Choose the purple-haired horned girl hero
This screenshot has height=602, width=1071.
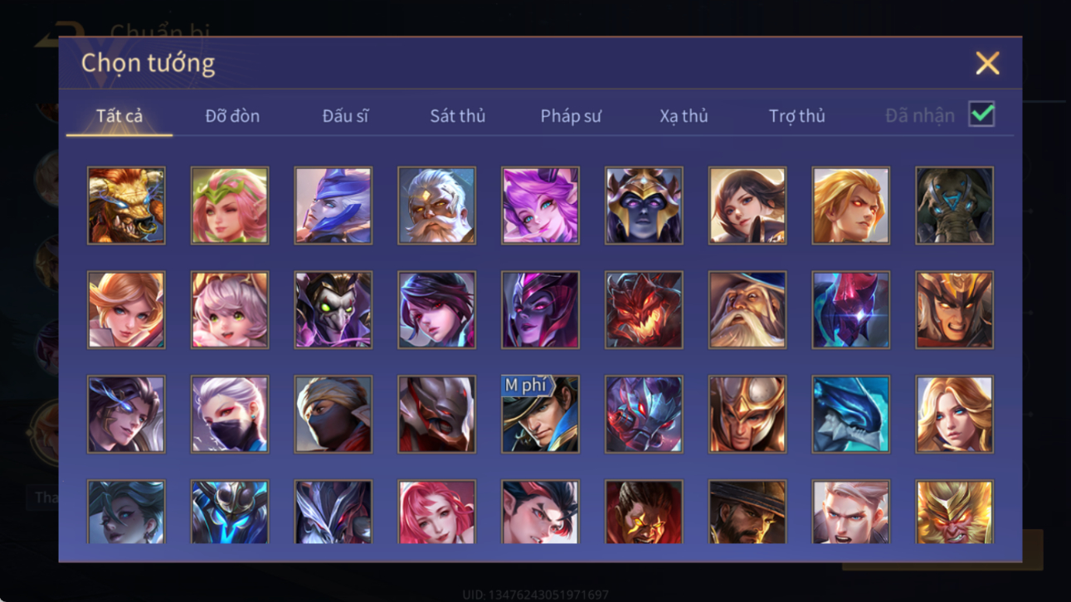(540, 206)
